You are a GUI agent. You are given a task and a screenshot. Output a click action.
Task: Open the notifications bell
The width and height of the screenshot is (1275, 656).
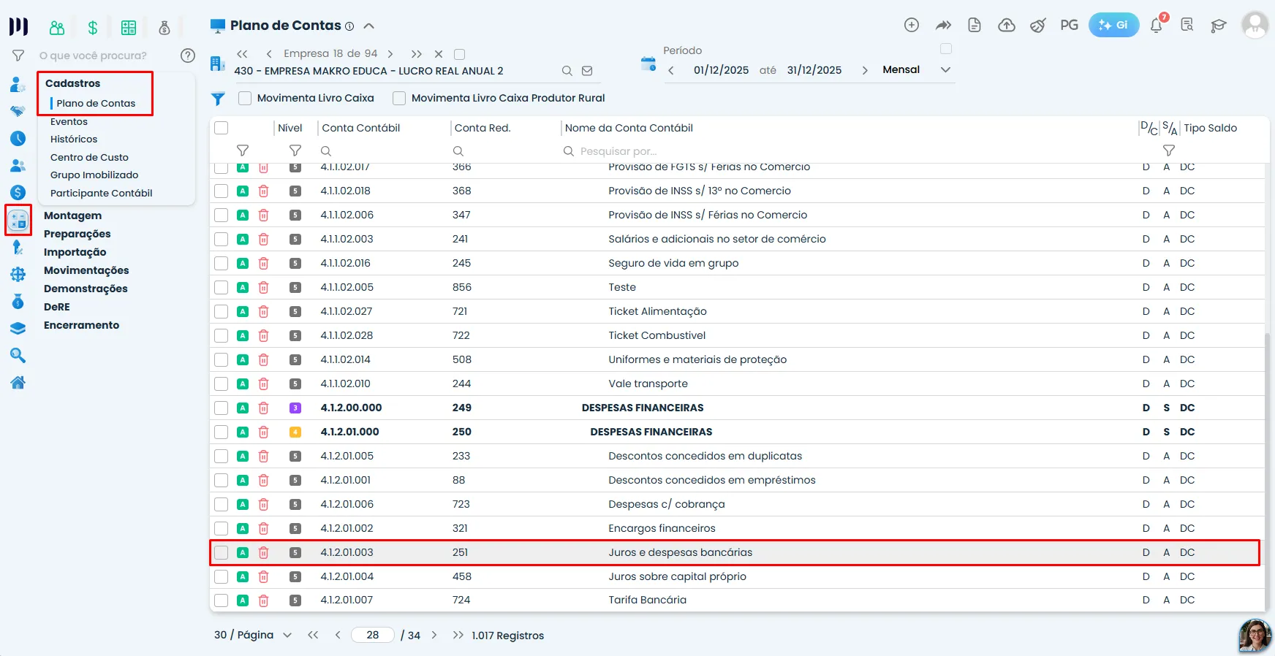pyautogui.click(x=1157, y=26)
